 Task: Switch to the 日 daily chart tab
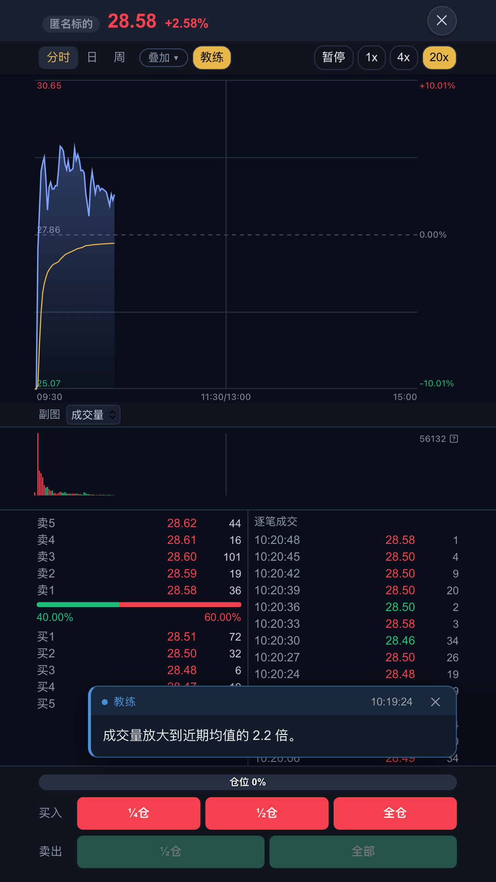(92, 57)
